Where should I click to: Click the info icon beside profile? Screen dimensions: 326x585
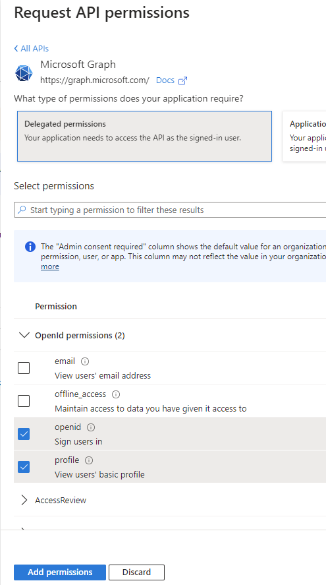point(89,460)
